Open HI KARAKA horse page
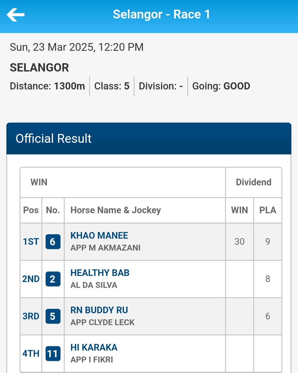 (x=94, y=347)
